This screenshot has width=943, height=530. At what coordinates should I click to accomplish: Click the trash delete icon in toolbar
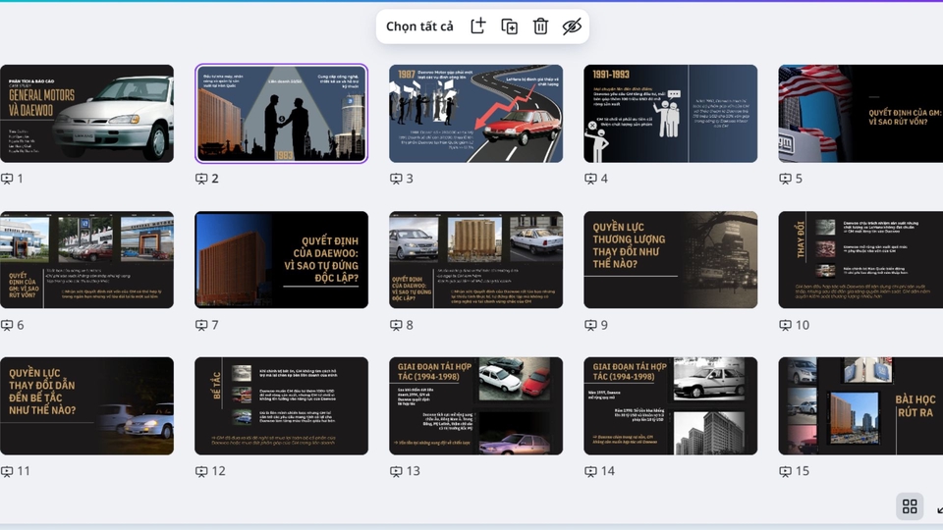[x=540, y=26]
